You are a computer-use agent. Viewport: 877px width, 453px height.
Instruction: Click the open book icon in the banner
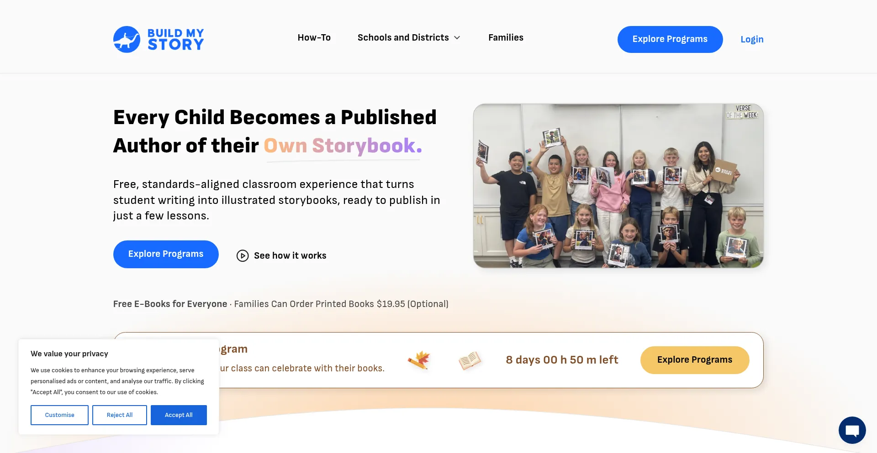click(470, 360)
